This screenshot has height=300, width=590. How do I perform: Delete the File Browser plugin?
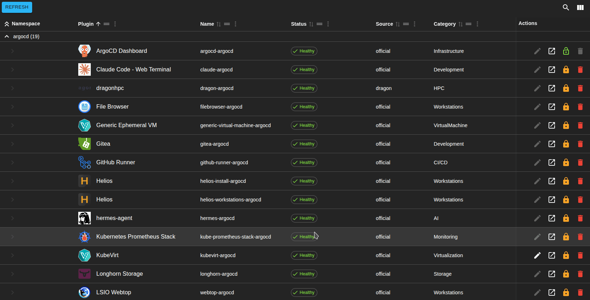click(x=580, y=107)
